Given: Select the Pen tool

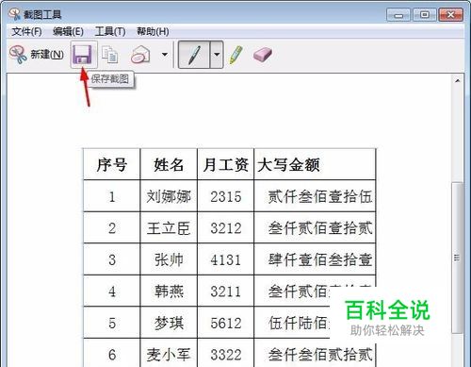Looking at the screenshot, I should (194, 55).
